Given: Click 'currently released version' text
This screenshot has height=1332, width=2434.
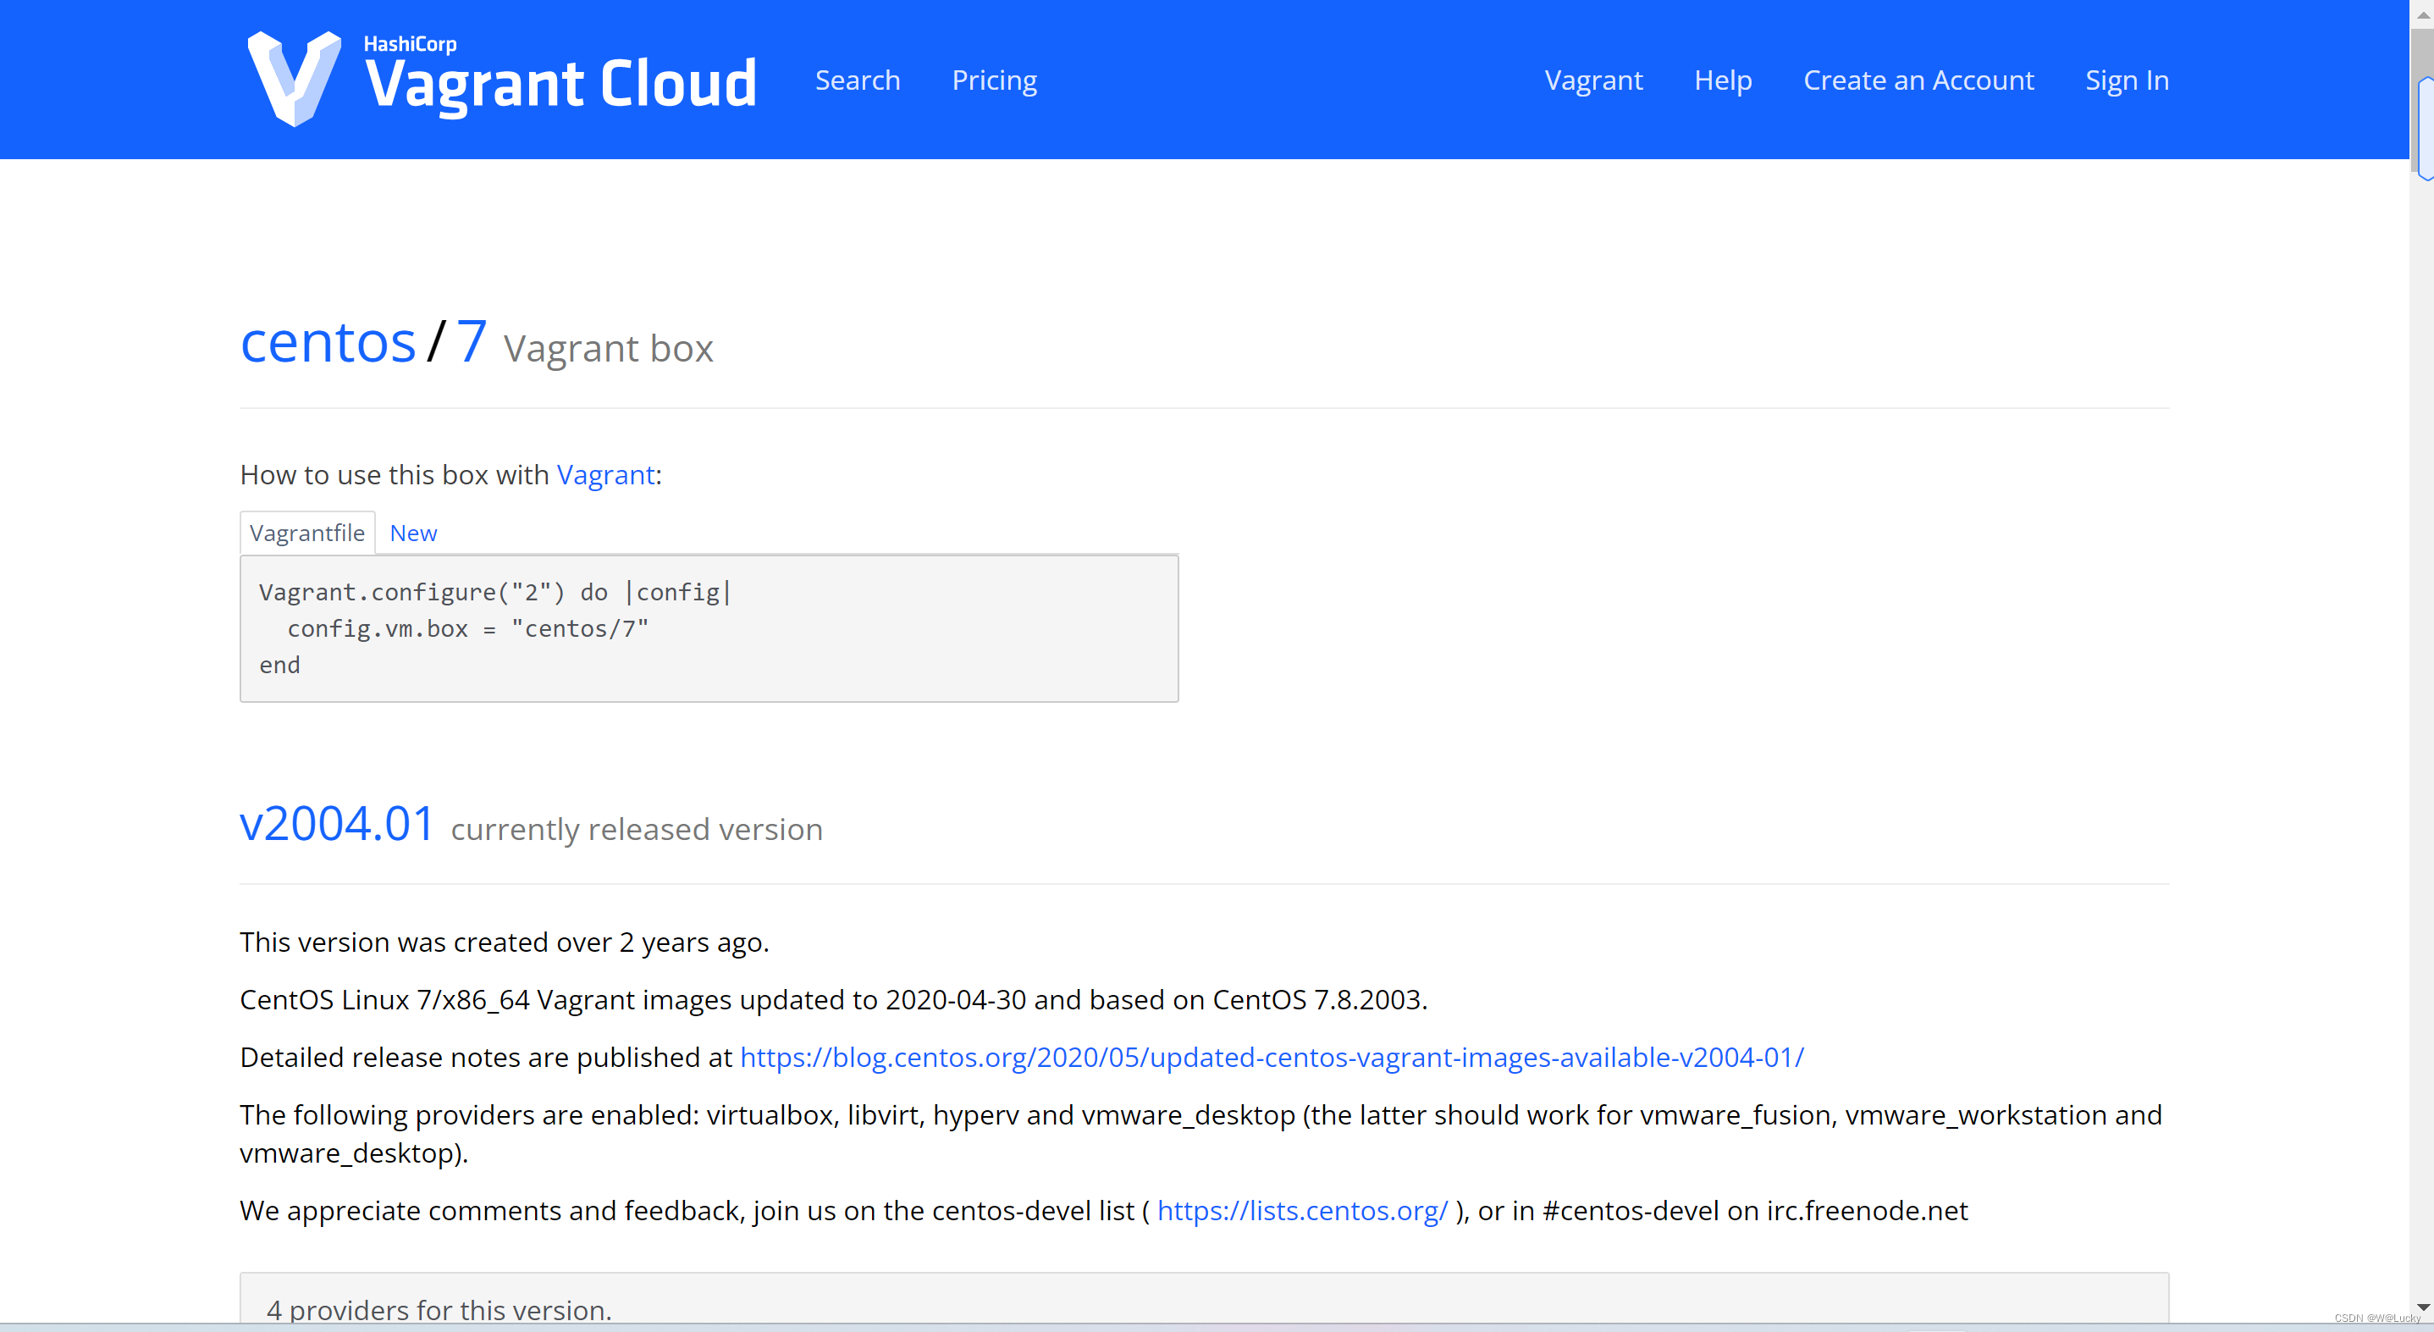Looking at the screenshot, I should tap(636, 829).
